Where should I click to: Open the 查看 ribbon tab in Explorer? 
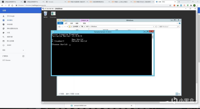77,23
